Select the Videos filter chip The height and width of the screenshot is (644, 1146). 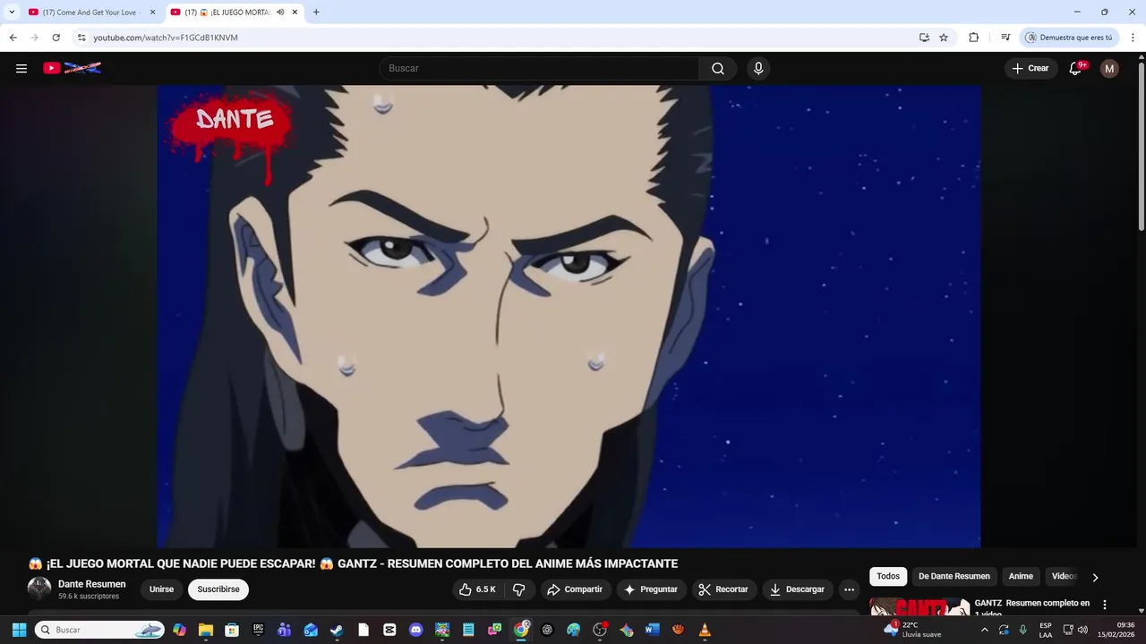(1064, 576)
